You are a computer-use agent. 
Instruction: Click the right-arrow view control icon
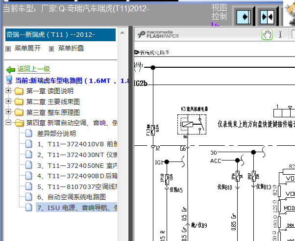click(x=243, y=17)
